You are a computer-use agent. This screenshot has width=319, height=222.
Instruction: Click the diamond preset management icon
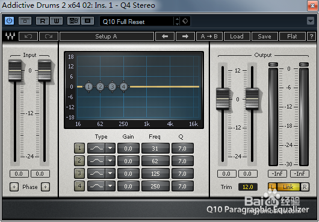(x=185, y=21)
